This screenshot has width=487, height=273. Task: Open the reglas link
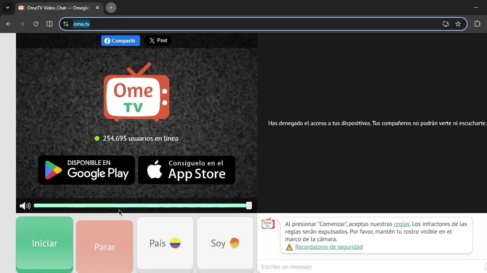tap(402, 224)
